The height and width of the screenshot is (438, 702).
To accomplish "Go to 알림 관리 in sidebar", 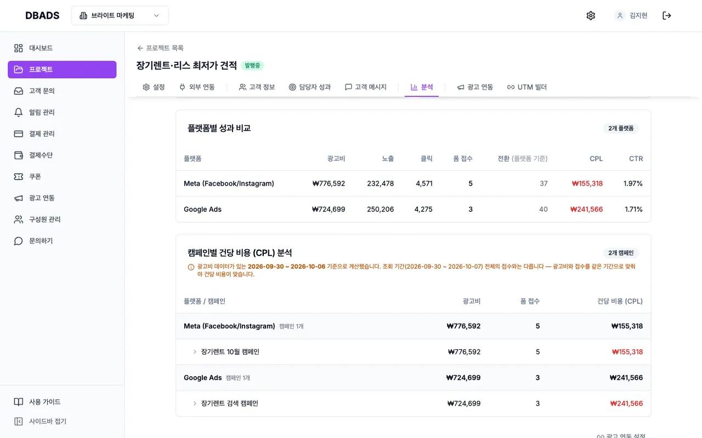I will click(62, 112).
